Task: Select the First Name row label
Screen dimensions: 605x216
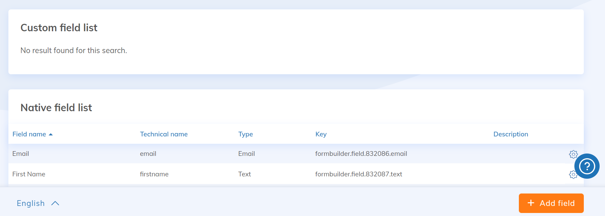Action: [x=29, y=174]
